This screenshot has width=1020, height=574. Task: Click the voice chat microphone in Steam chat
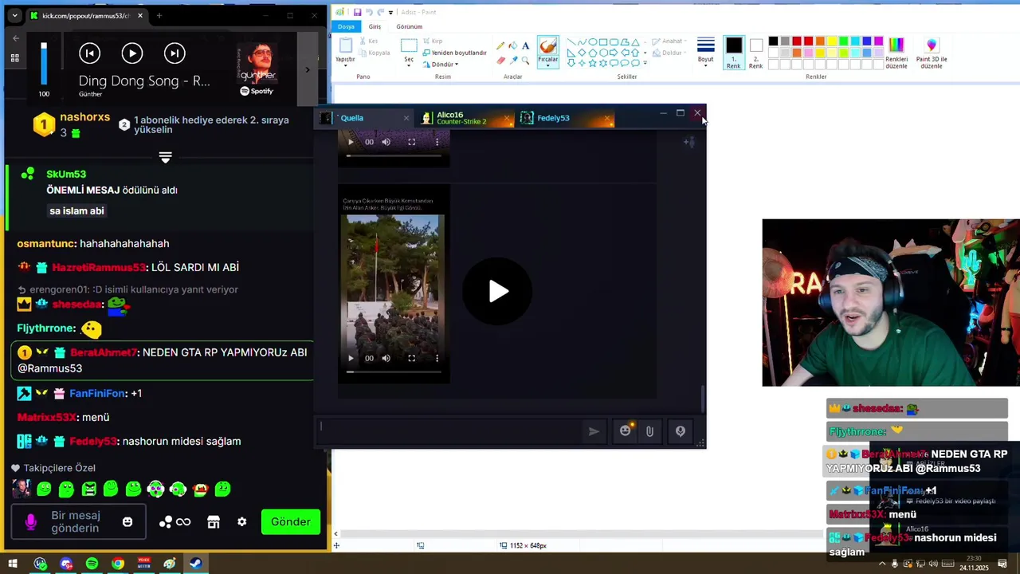click(x=680, y=431)
